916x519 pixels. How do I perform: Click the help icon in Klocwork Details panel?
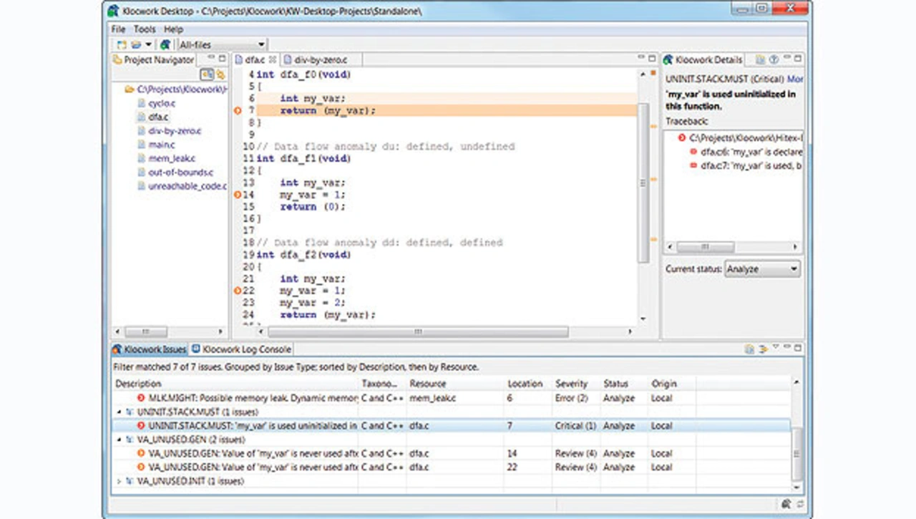pos(774,59)
